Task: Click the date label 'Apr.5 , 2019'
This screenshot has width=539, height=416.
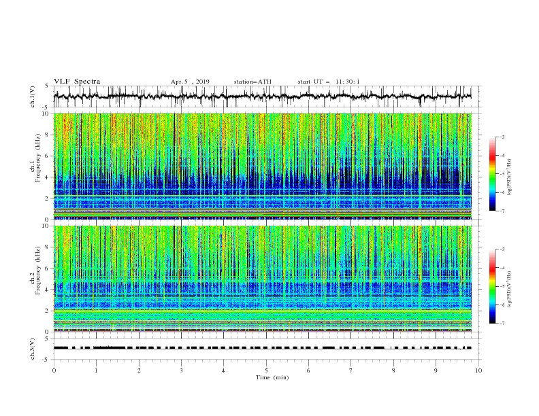Action: click(x=190, y=82)
